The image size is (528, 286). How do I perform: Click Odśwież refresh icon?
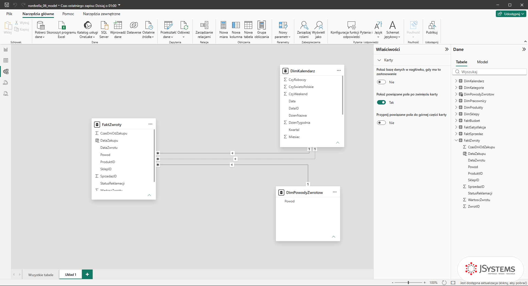point(184,25)
